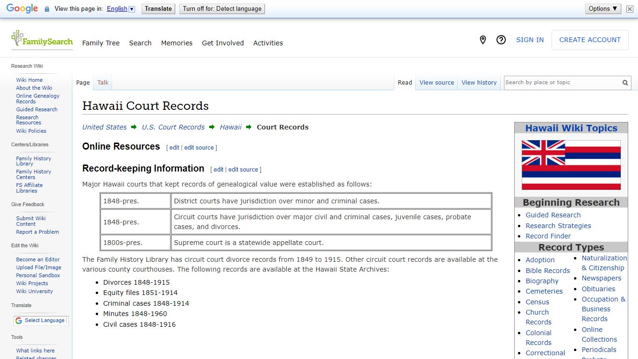Open Upload File/Image link
The height and width of the screenshot is (359, 638).
pos(39,267)
